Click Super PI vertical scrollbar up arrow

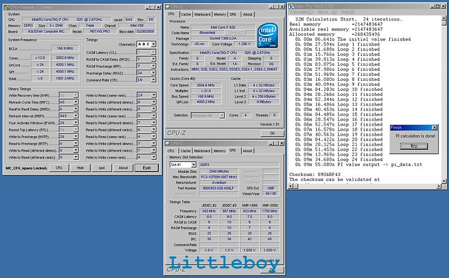pyautogui.click(x=444, y=18)
